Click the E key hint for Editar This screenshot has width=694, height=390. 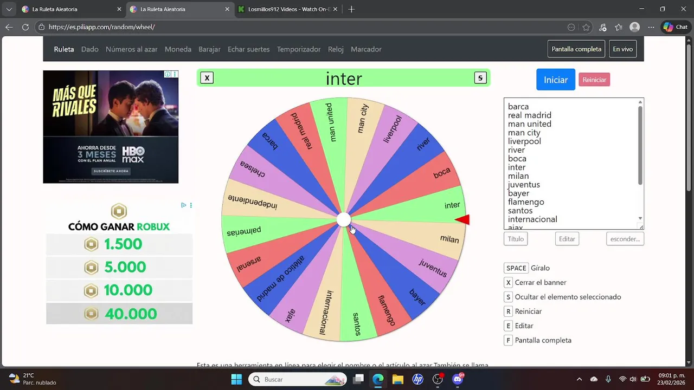(508, 326)
